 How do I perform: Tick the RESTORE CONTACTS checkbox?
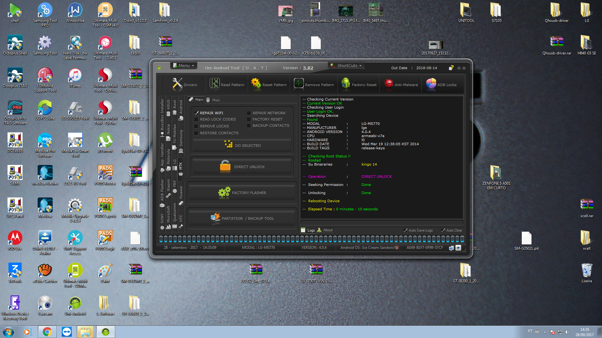[x=196, y=133]
